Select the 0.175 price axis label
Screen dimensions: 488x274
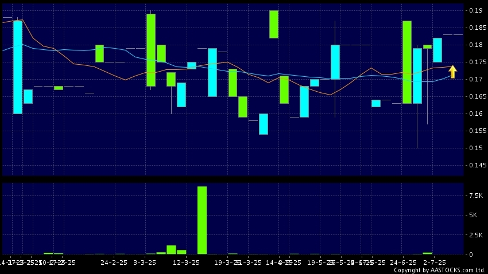click(x=478, y=62)
